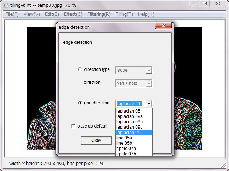Choose line 05a from the list
Image resolution: width=229 pixels, height=171 pixels.
pyautogui.click(x=134, y=138)
